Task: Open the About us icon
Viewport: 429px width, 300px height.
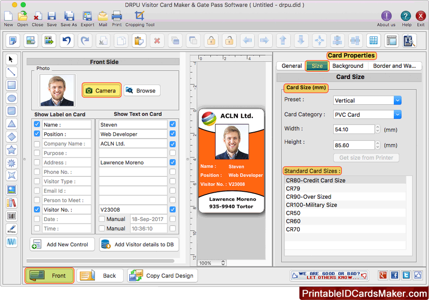Action: tap(386, 16)
